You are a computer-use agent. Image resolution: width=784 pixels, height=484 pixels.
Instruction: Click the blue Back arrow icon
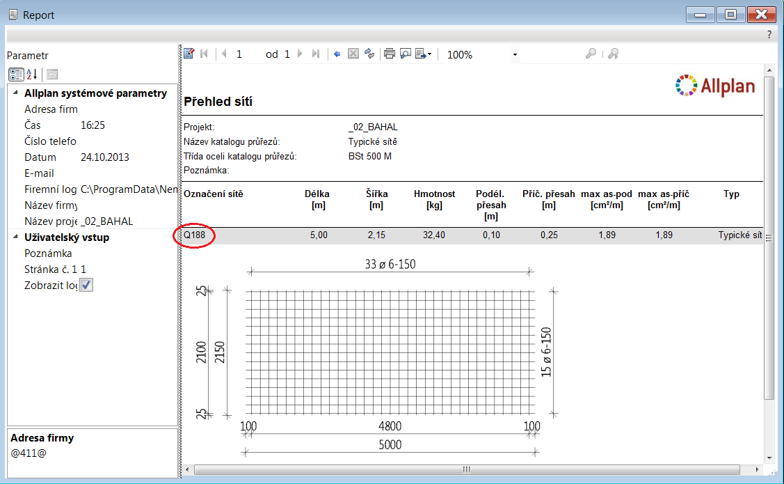pyautogui.click(x=337, y=54)
